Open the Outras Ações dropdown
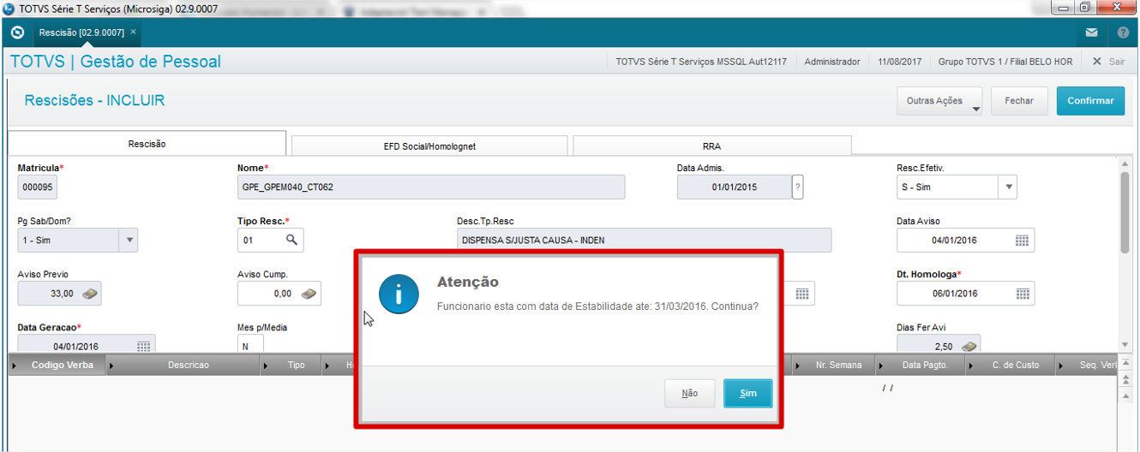 (940, 100)
